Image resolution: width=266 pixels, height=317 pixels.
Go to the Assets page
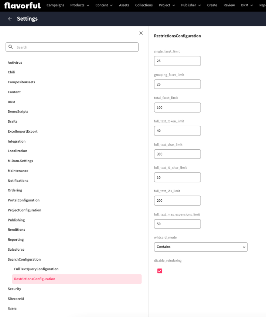124,5
